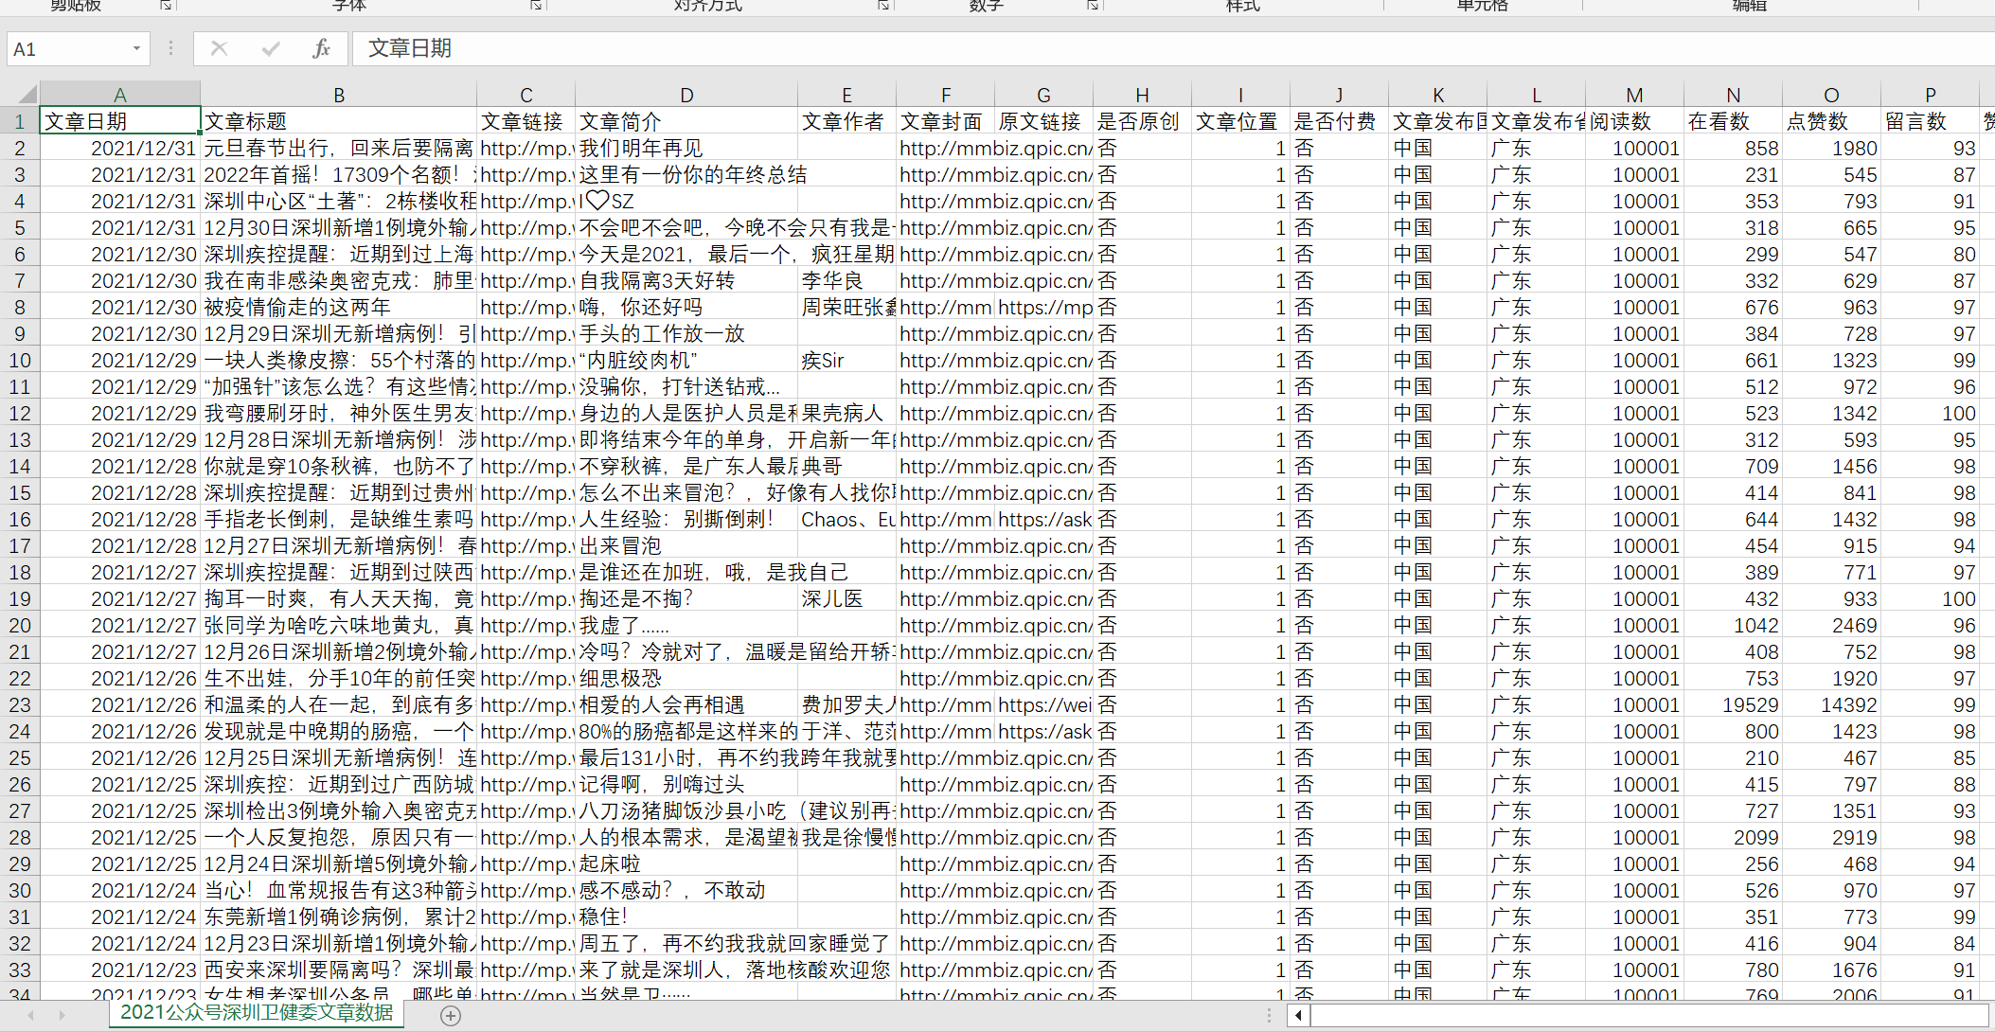Click the Insert Function (fx) icon
Screen dimensions: 1995x1032
[320, 48]
